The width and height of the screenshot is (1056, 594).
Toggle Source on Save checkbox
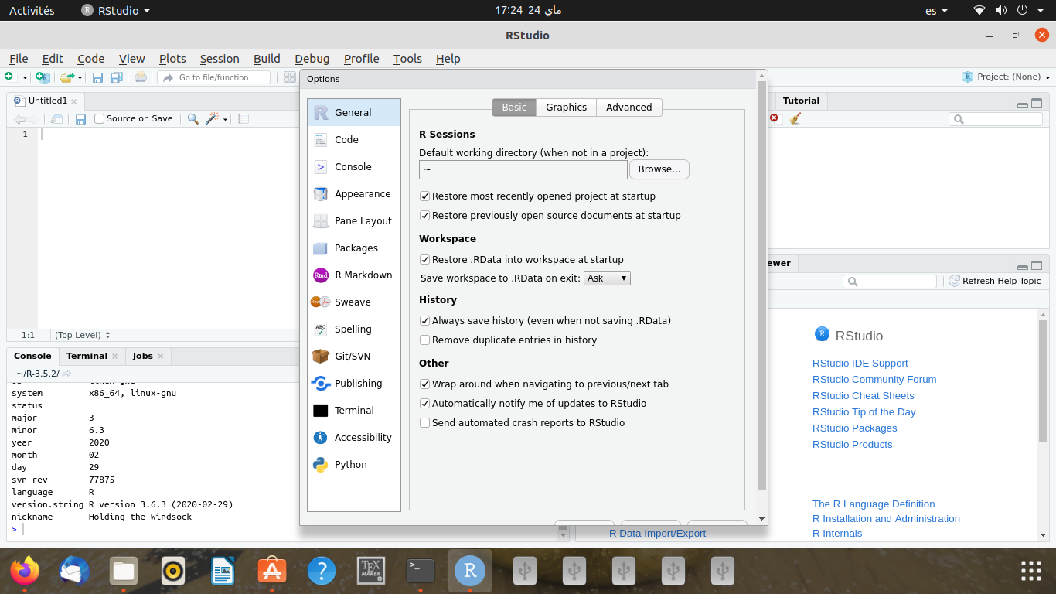99,119
